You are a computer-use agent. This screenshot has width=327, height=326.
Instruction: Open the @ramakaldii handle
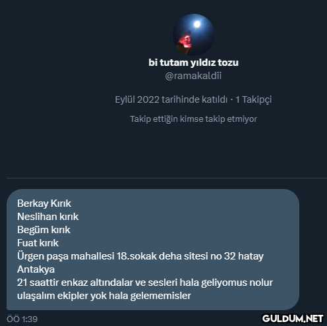tap(193, 76)
